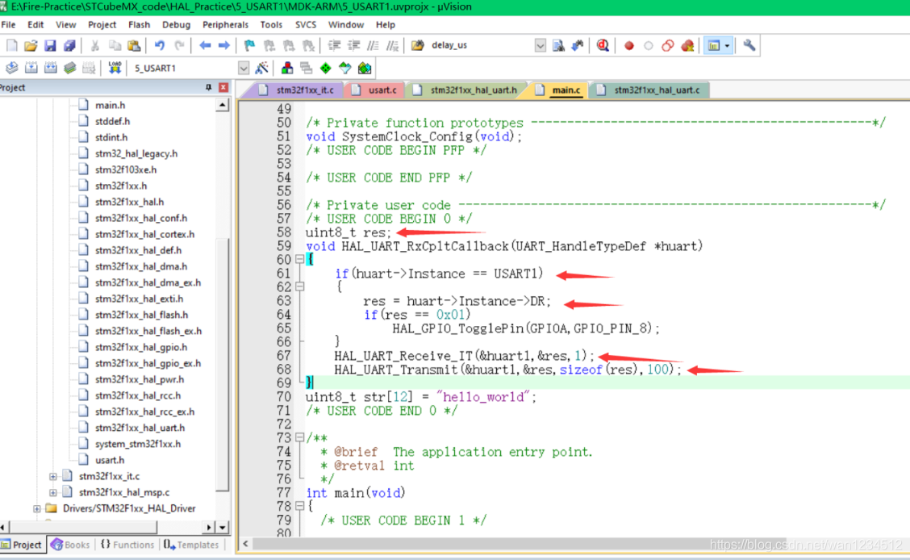Screen dimensions: 910x560
Task: Download code to flash with LOAD icon
Action: coord(115,68)
